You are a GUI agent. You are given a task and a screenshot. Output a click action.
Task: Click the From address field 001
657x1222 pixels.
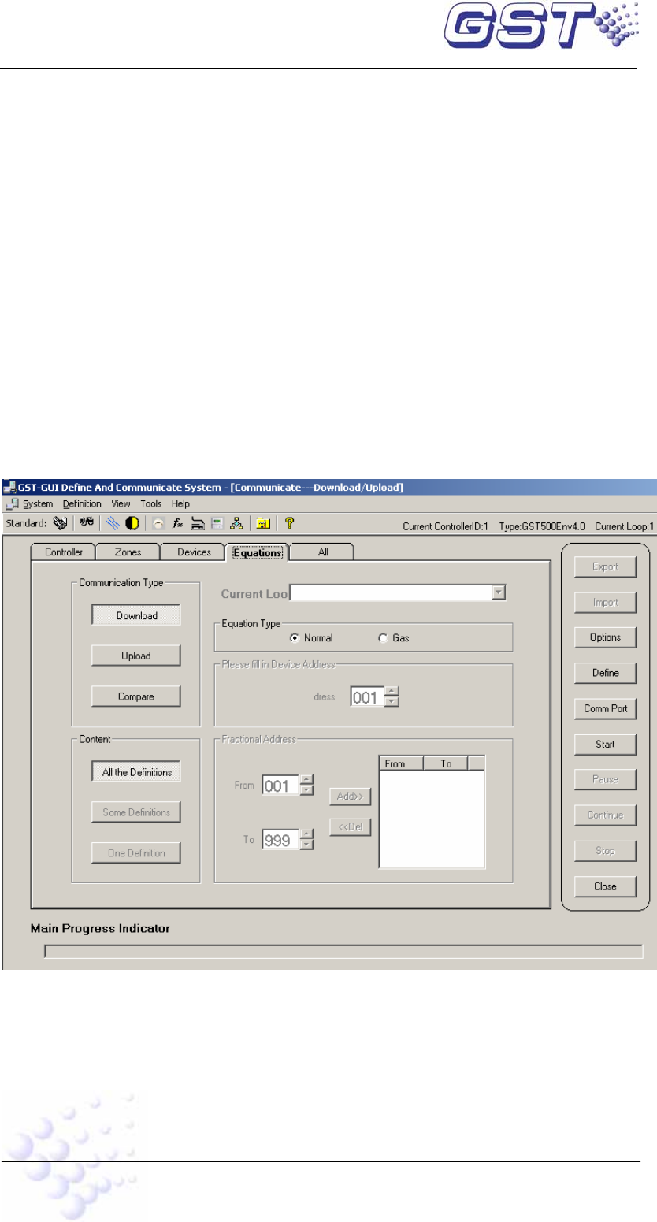pyautogui.click(x=281, y=785)
